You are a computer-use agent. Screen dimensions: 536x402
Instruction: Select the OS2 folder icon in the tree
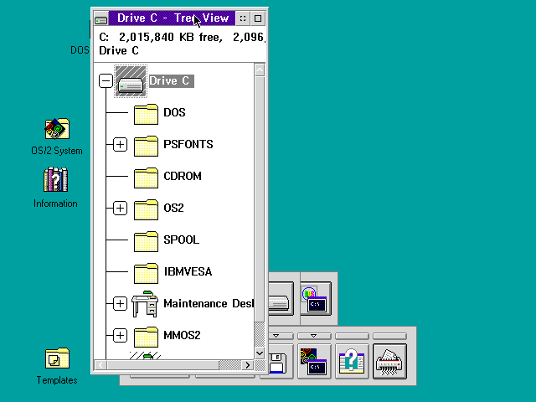click(146, 209)
